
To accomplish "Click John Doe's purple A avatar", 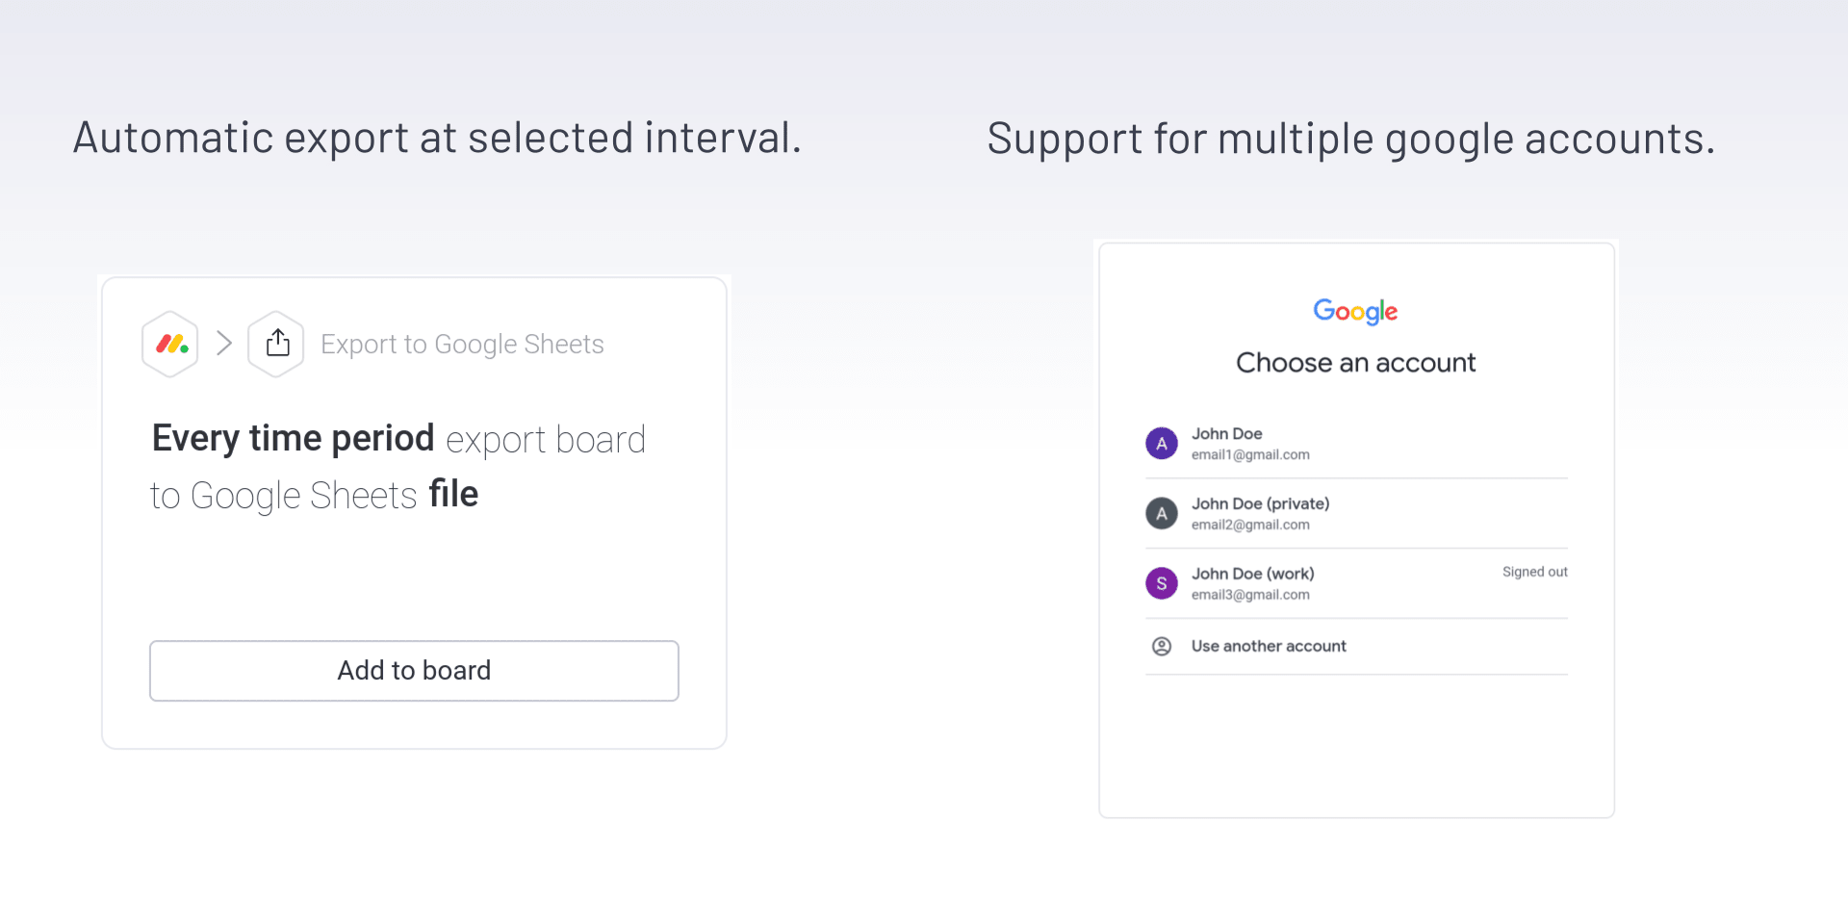I will 1162,444.
